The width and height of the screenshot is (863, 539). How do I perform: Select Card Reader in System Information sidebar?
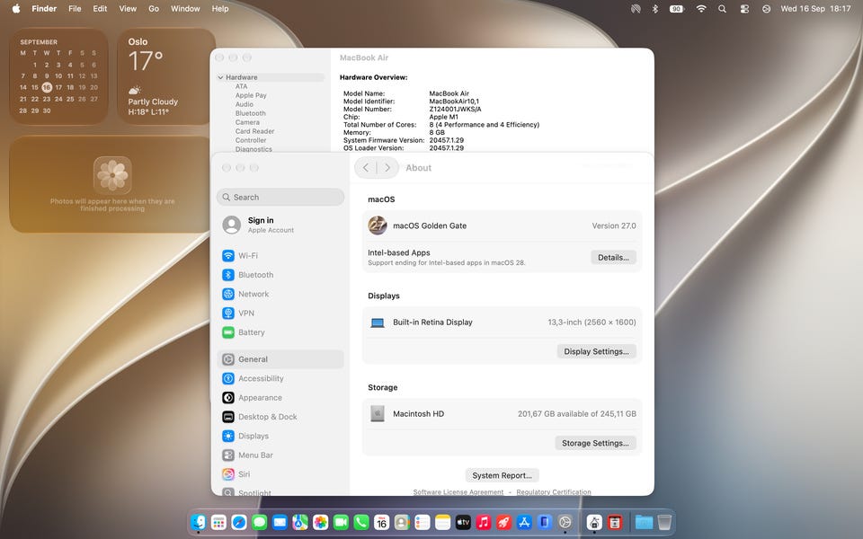click(x=254, y=131)
